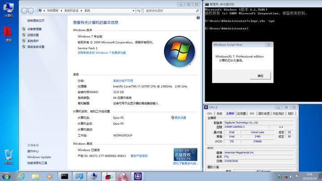Open the Bench tab in CPU-Z
Image resolution: width=322 pixels, height=181 pixels.
278,114
